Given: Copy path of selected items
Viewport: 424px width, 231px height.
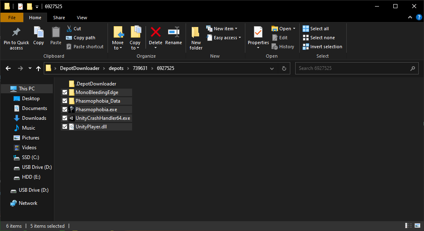Looking at the screenshot, I should (81, 38).
